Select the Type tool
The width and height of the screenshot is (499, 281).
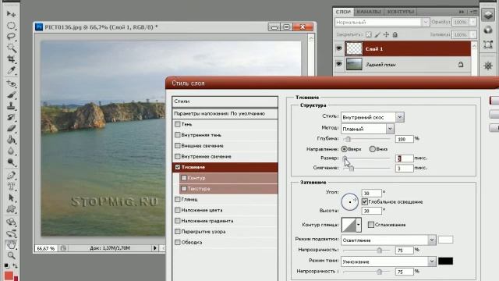pos(11,187)
